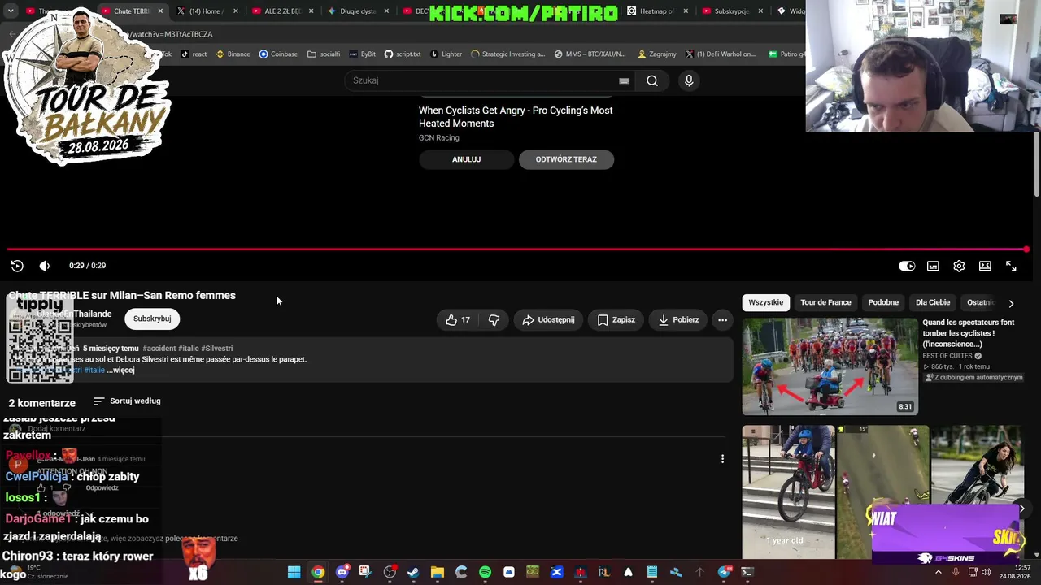Click the search magnifier button
The image size is (1041, 585).
(652, 80)
